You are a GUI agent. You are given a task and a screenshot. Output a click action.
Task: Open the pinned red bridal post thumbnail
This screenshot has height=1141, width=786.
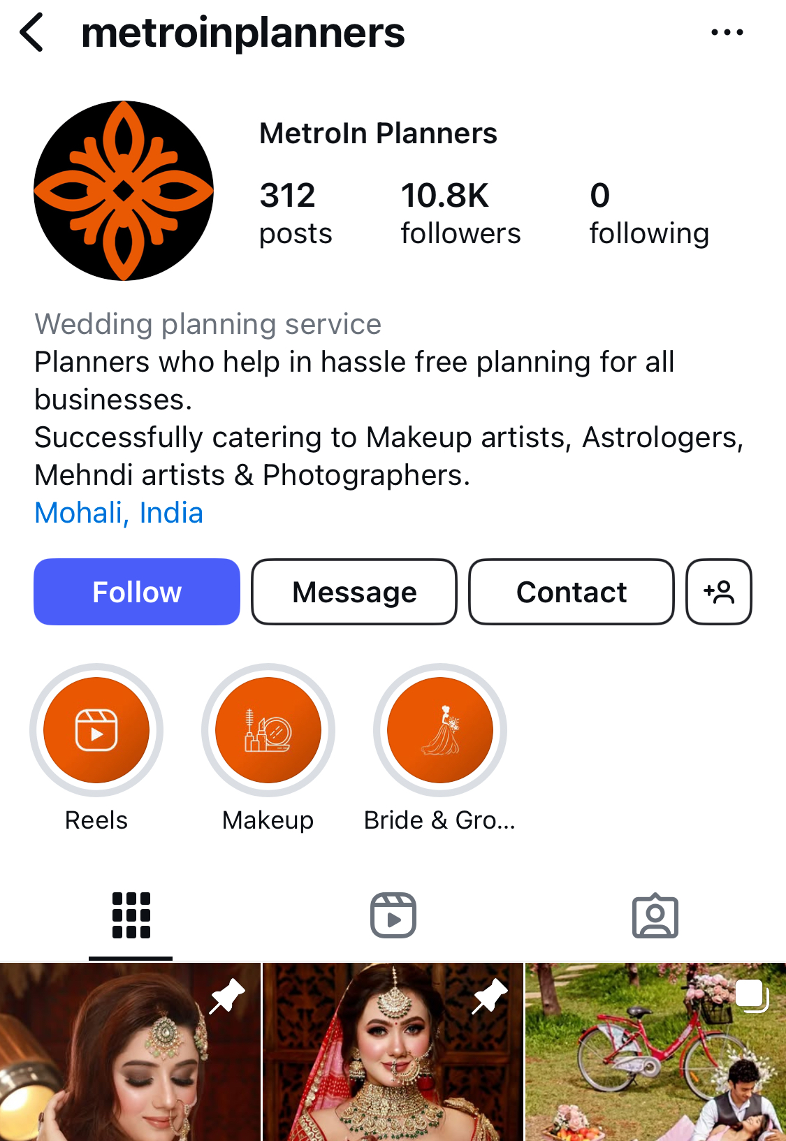pos(393,1052)
